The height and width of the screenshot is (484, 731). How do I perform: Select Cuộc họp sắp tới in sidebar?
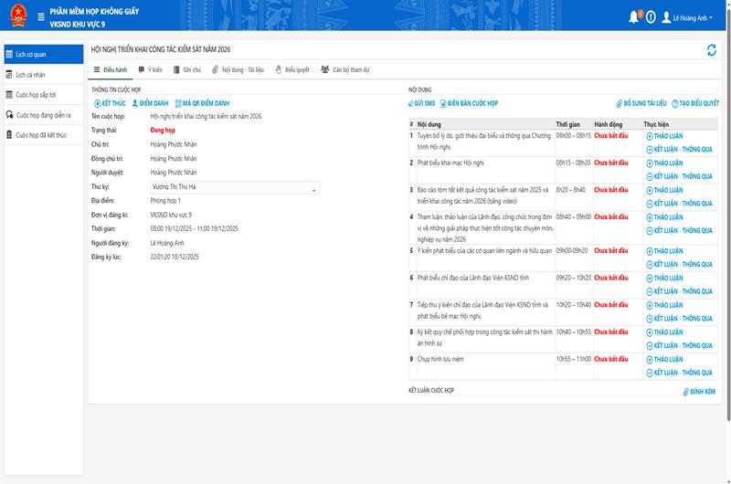[x=36, y=94]
